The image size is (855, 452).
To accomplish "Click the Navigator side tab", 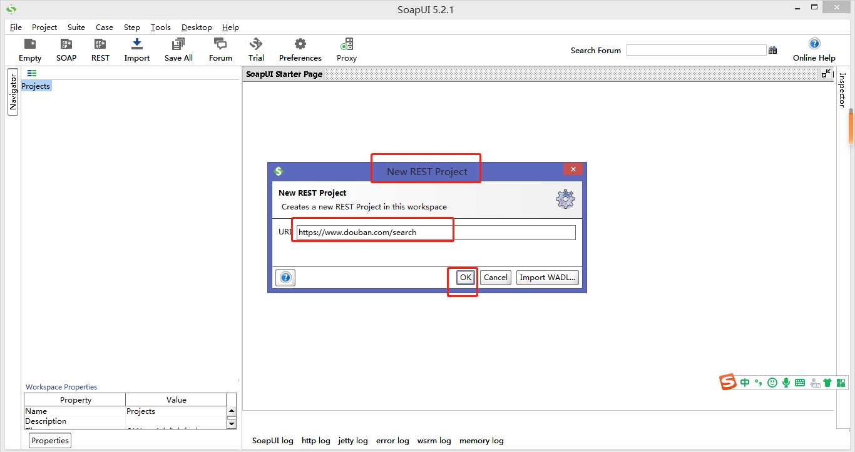I will pyautogui.click(x=13, y=93).
